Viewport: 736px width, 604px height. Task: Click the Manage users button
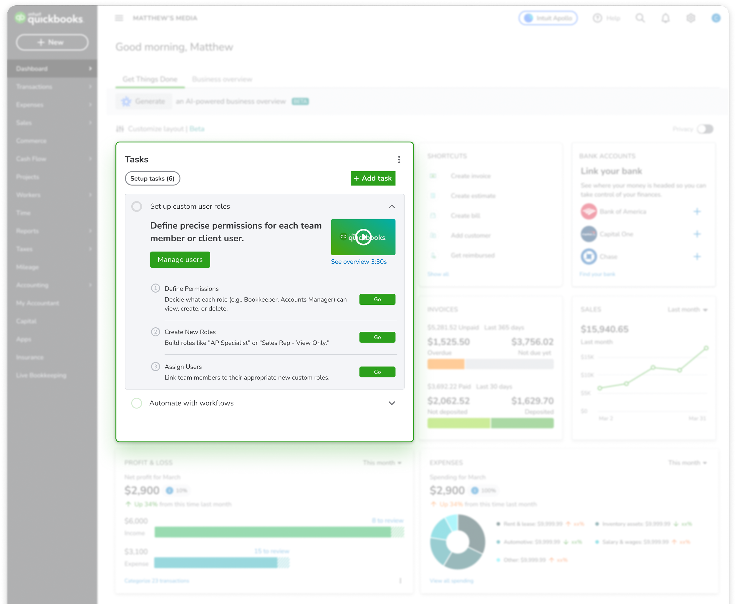pyautogui.click(x=180, y=260)
